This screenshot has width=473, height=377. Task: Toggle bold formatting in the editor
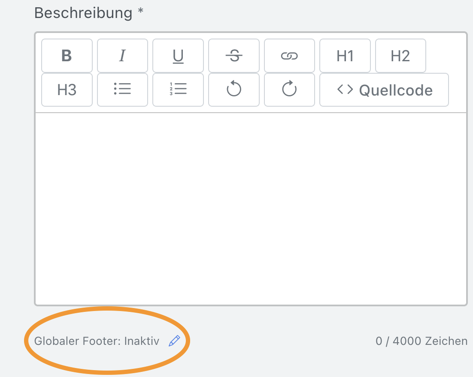coord(67,56)
